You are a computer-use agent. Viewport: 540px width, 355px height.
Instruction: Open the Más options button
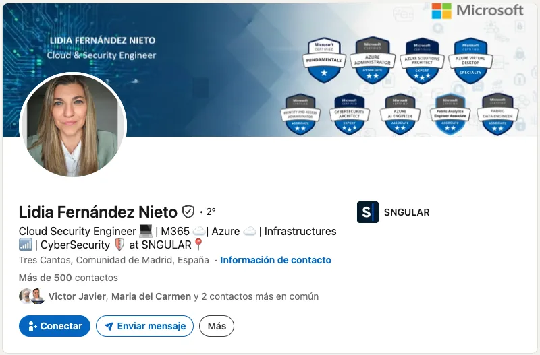(217, 326)
